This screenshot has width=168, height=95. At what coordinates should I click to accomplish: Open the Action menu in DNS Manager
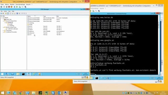pyautogui.click(x=5, y=11)
